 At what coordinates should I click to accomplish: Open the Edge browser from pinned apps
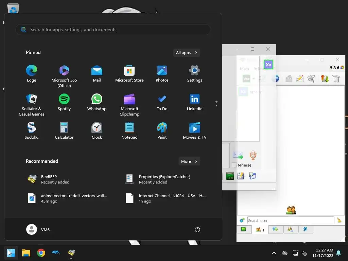click(32, 74)
